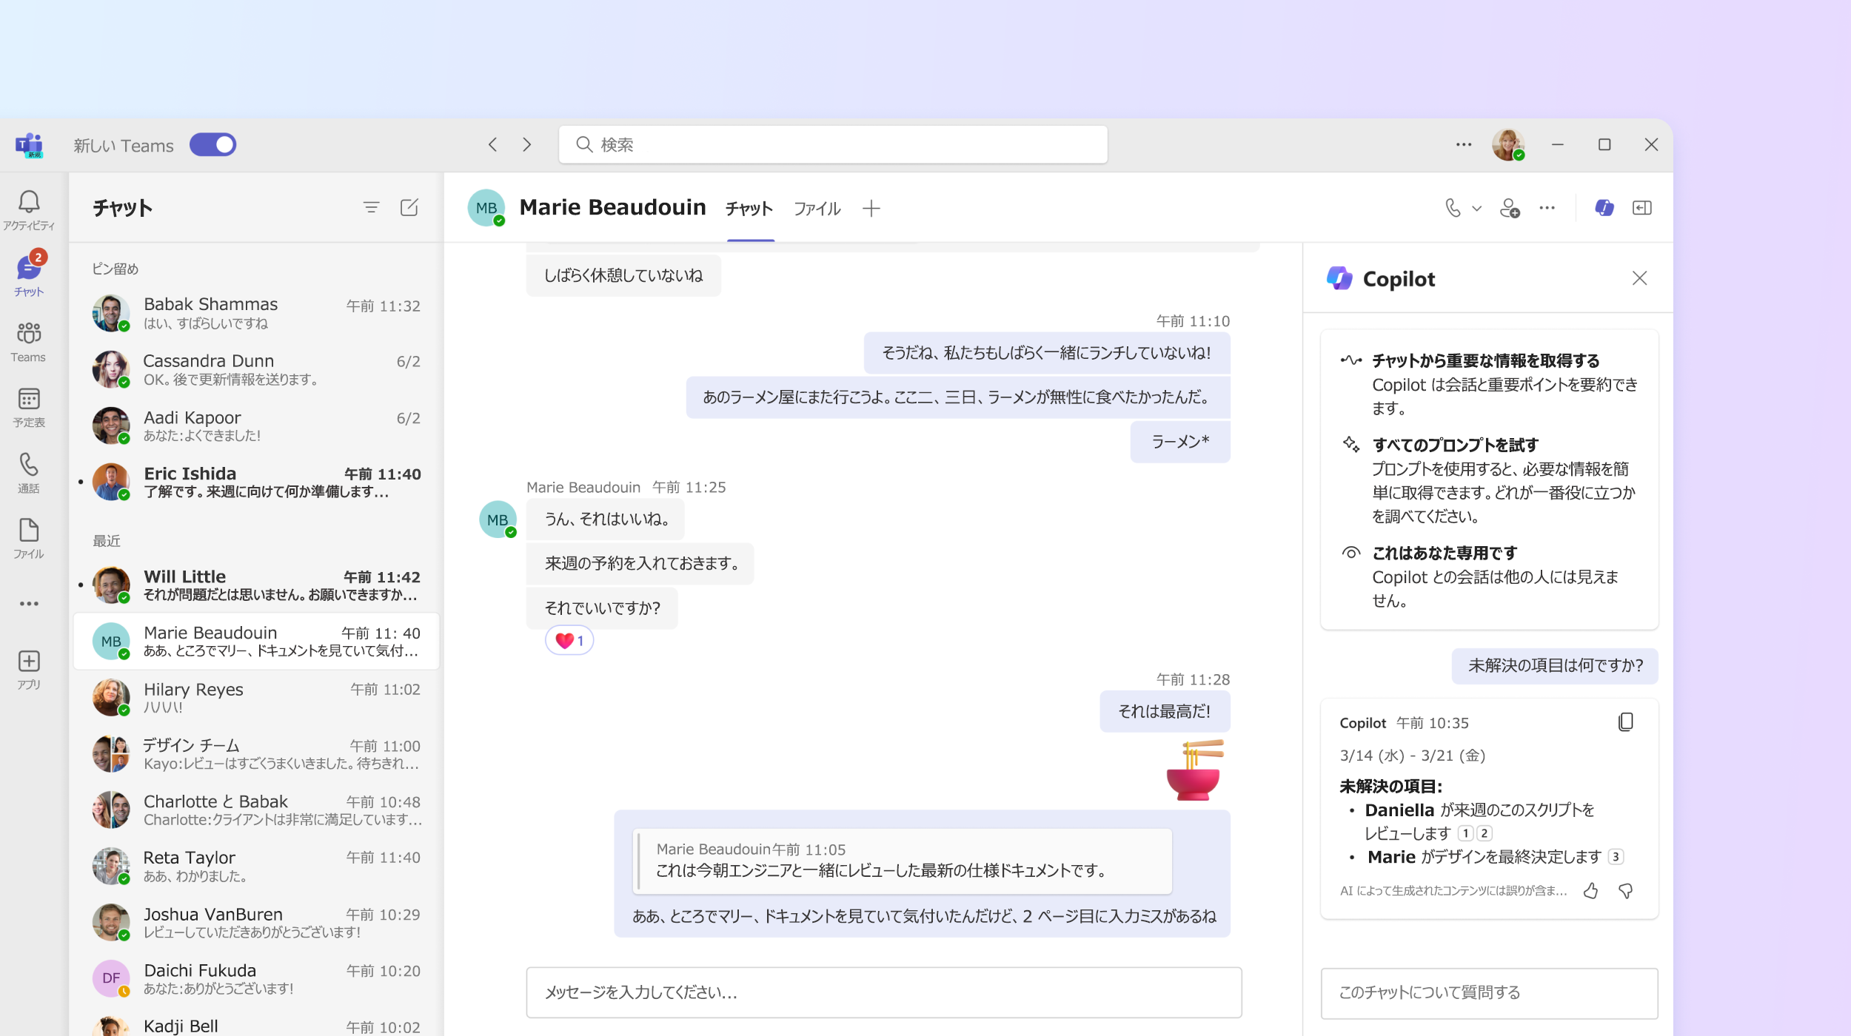This screenshot has width=1851, height=1036.
Task: Click the 未解決の項目は何ですか button
Action: click(1556, 665)
